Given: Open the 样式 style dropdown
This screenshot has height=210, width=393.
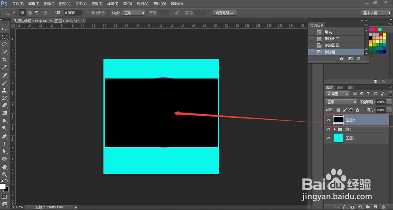Looking at the screenshot, I should pyautogui.click(x=134, y=13).
